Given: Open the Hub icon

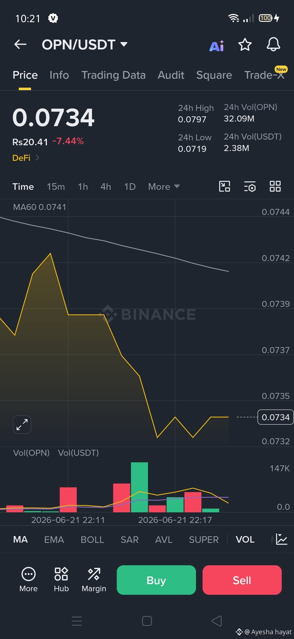Looking at the screenshot, I should click(61, 579).
